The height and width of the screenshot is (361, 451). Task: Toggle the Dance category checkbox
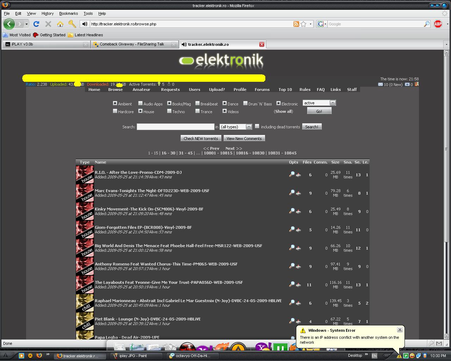point(224,103)
